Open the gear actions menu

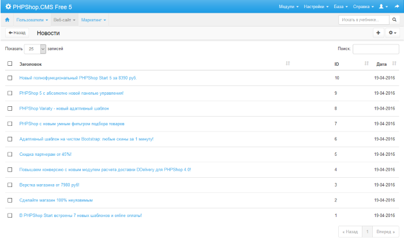(392, 33)
